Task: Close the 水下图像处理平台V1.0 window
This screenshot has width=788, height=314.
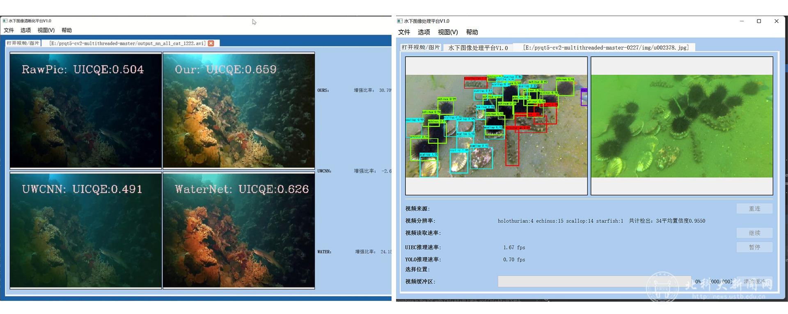Action: pyautogui.click(x=776, y=21)
